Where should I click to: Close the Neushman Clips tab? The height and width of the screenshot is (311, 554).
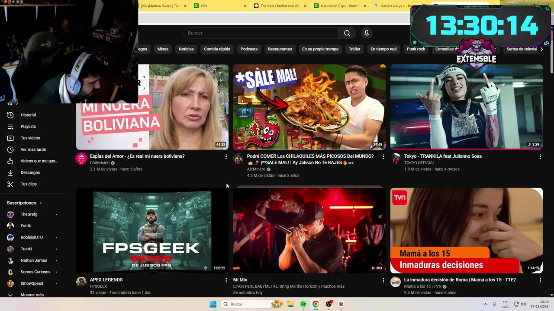tap(365, 6)
